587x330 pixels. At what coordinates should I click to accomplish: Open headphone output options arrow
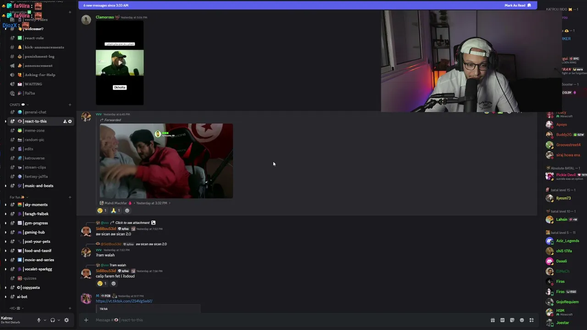[x=59, y=320]
